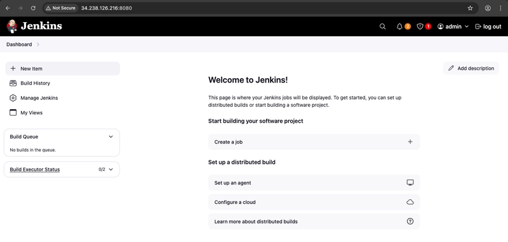Click the Add description button
The image size is (508, 242).
[x=471, y=69]
